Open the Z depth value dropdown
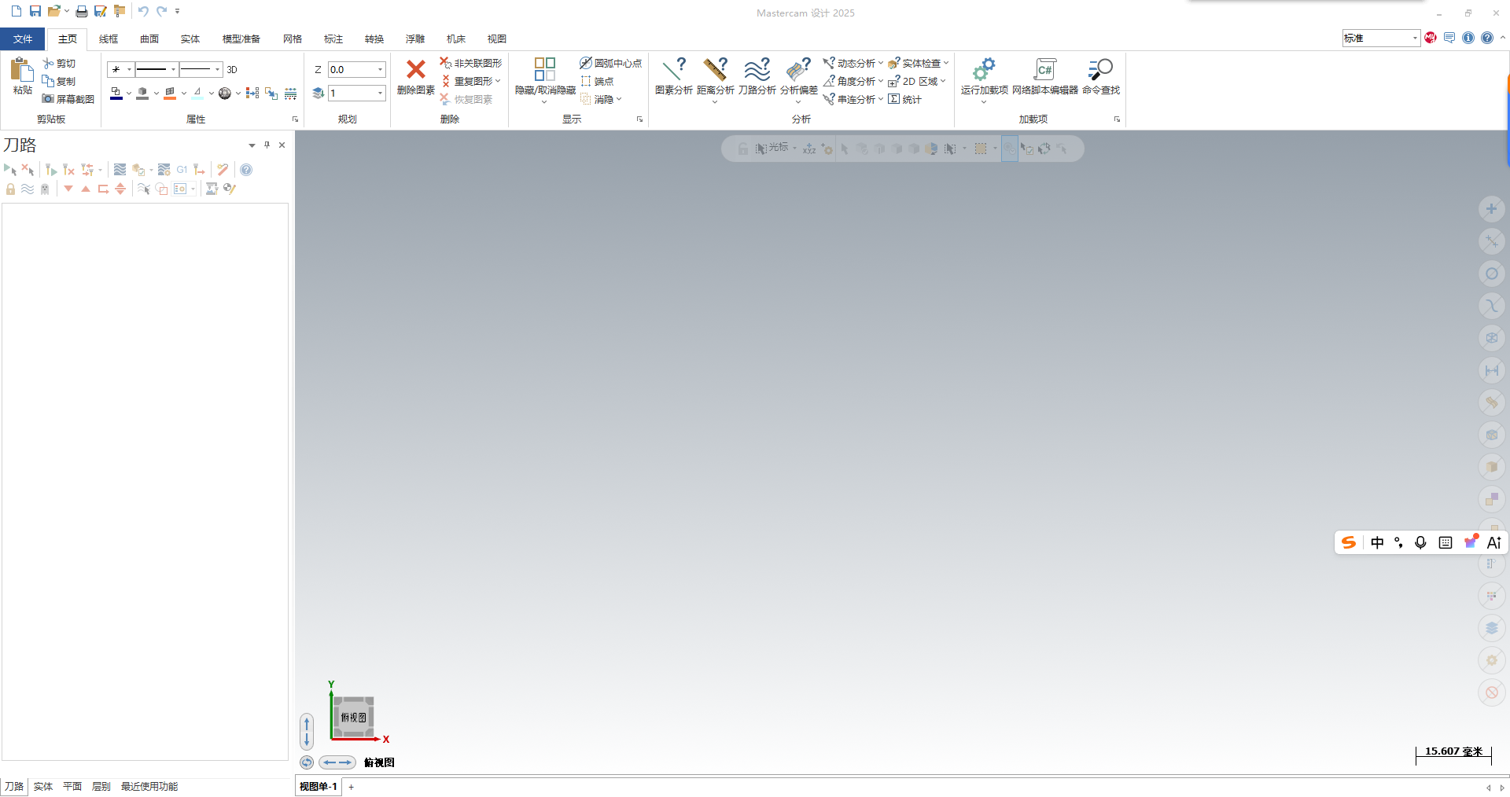The image size is (1510, 797). click(x=381, y=70)
